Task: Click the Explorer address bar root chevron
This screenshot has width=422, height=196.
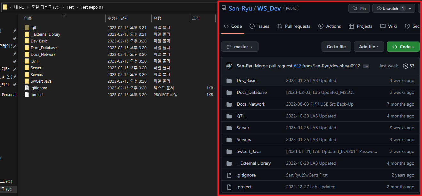Action: 11,7
